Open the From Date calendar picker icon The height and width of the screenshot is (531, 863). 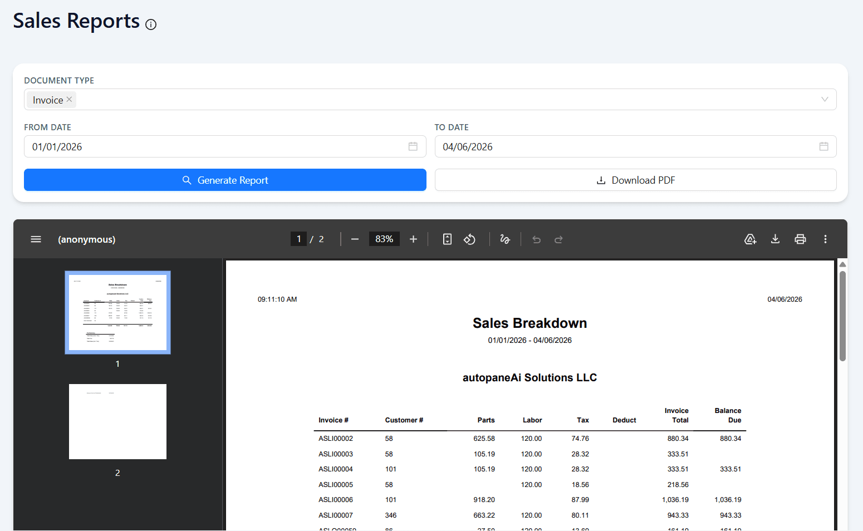[x=413, y=146]
